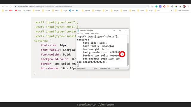Open the Website bookmarks folder

click(x=86, y=11)
